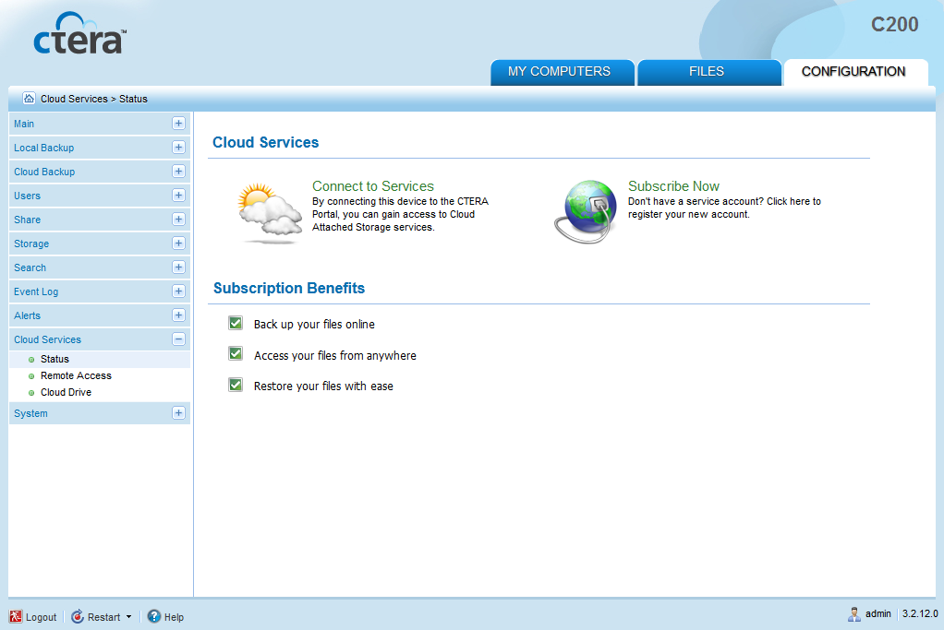Click the Help text link
Image resolution: width=944 pixels, height=630 pixels.
click(174, 617)
